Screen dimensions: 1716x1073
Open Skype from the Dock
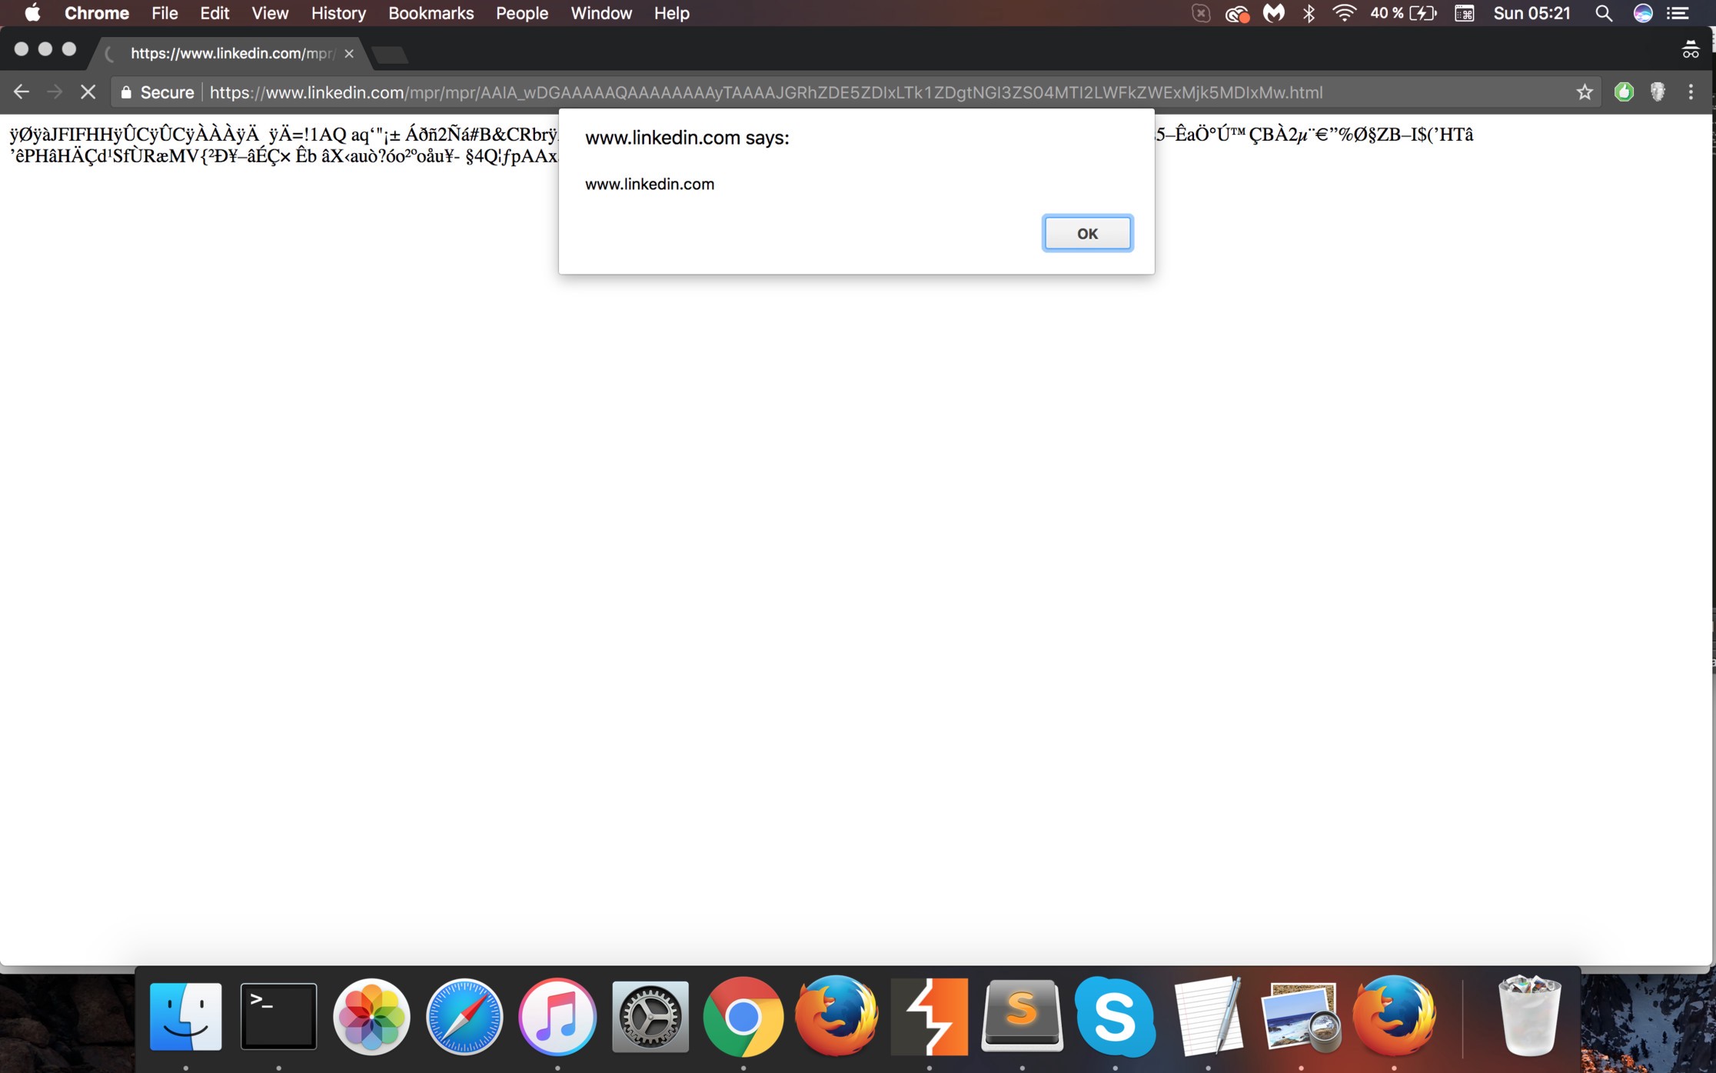point(1115,1016)
